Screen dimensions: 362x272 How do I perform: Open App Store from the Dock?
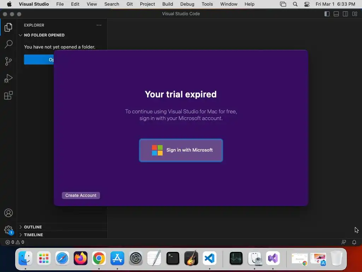(x=117, y=258)
